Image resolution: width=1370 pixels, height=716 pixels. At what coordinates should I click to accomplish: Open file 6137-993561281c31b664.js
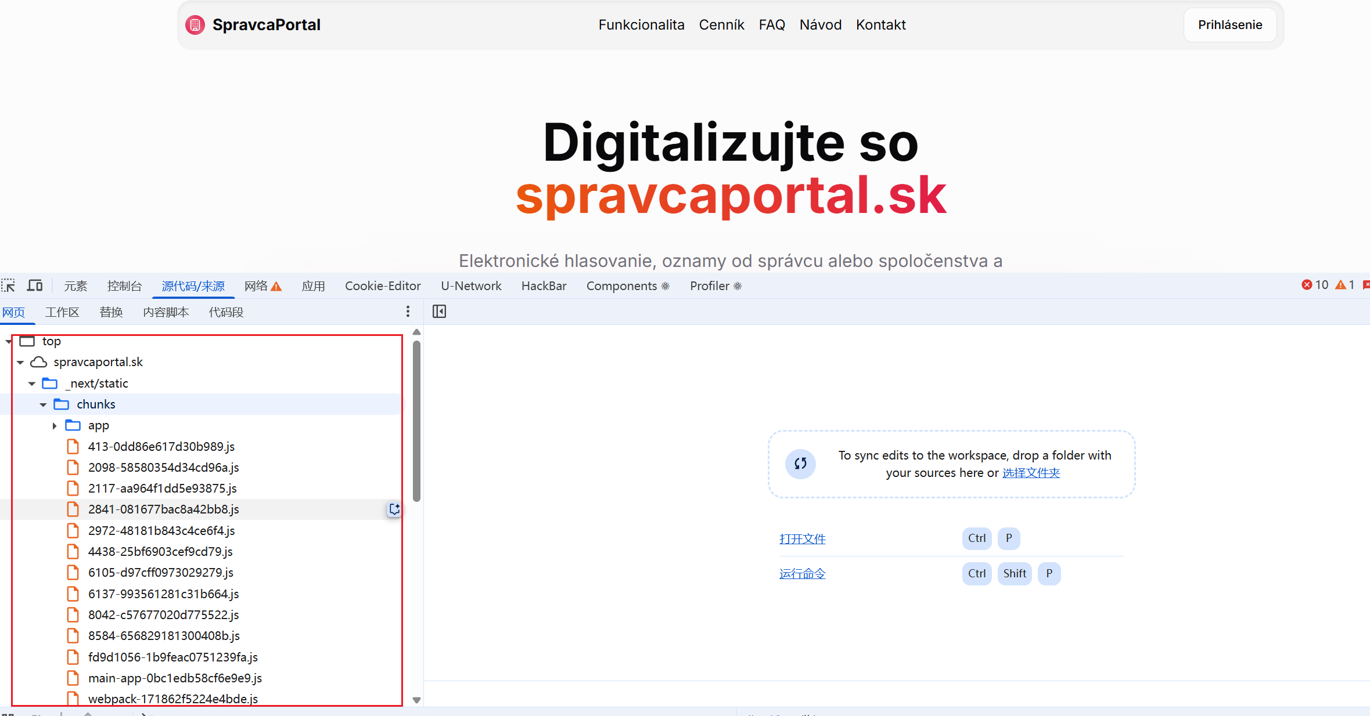coord(163,594)
